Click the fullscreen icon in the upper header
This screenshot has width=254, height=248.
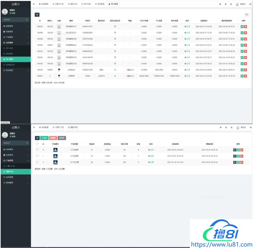pyautogui.click(x=231, y=4)
